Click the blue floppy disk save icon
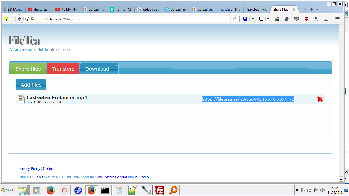The image size is (349, 196). pyautogui.click(x=245, y=19)
